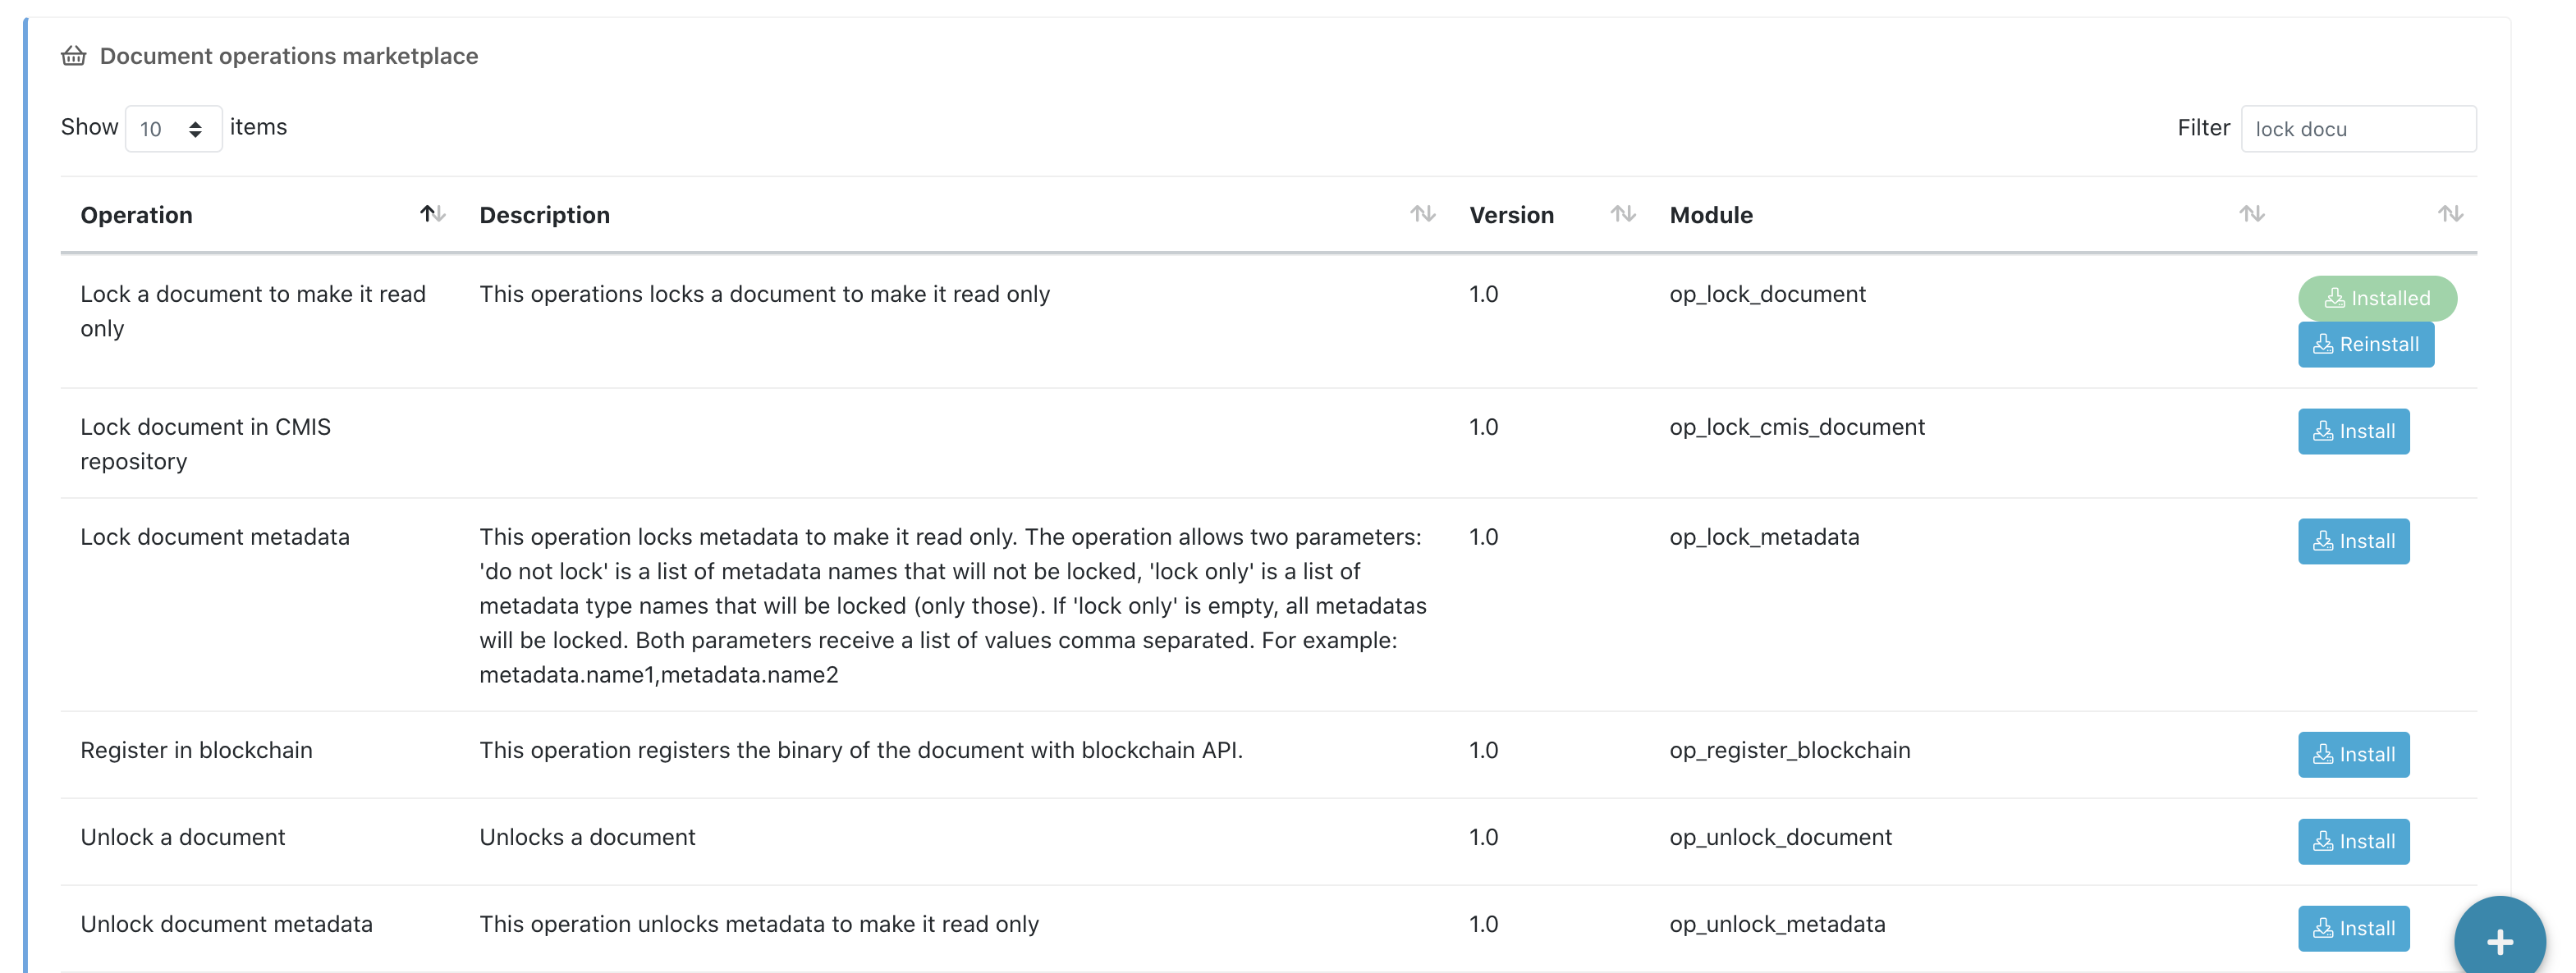Viewport: 2576px width, 973px height.
Task: Click Reinstall for the lock document operation
Action: tap(2366, 345)
